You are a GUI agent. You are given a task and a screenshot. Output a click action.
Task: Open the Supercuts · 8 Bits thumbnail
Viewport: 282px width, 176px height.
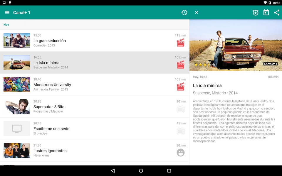click(17, 106)
